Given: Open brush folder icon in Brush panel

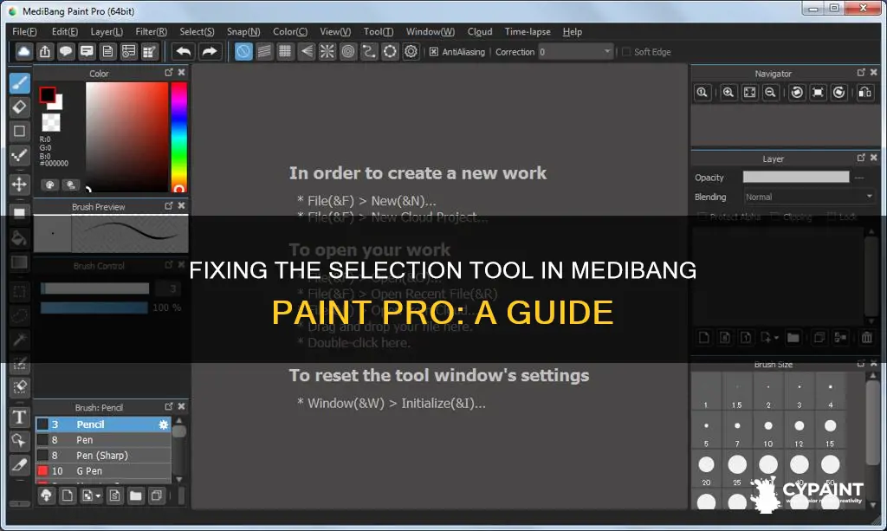Looking at the screenshot, I should 135,496.
